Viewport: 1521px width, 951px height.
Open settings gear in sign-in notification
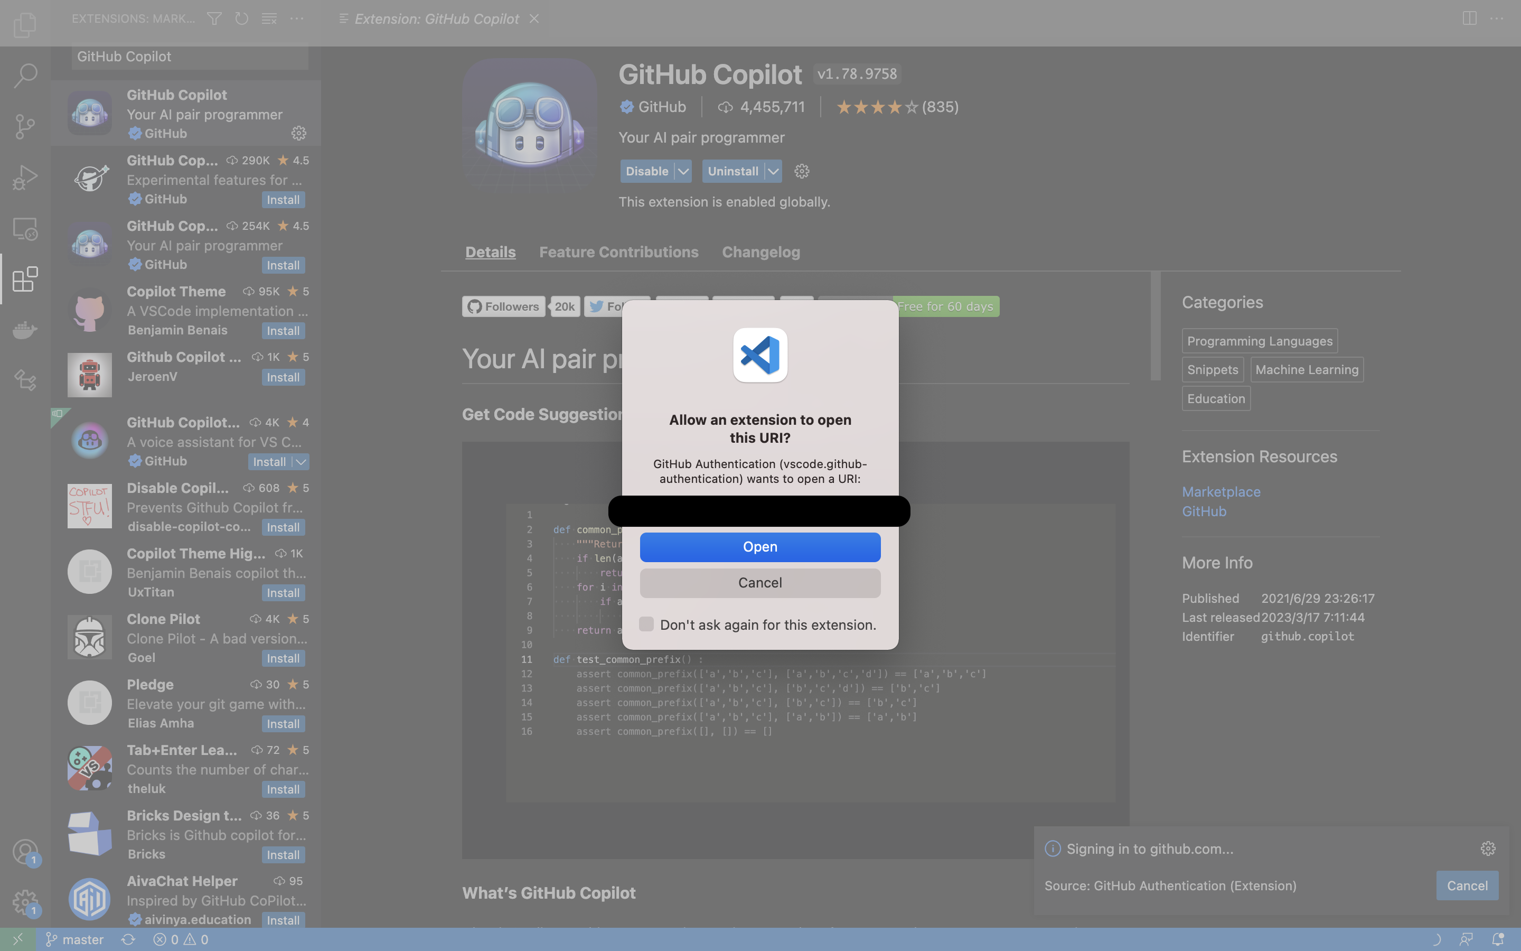pyautogui.click(x=1488, y=849)
